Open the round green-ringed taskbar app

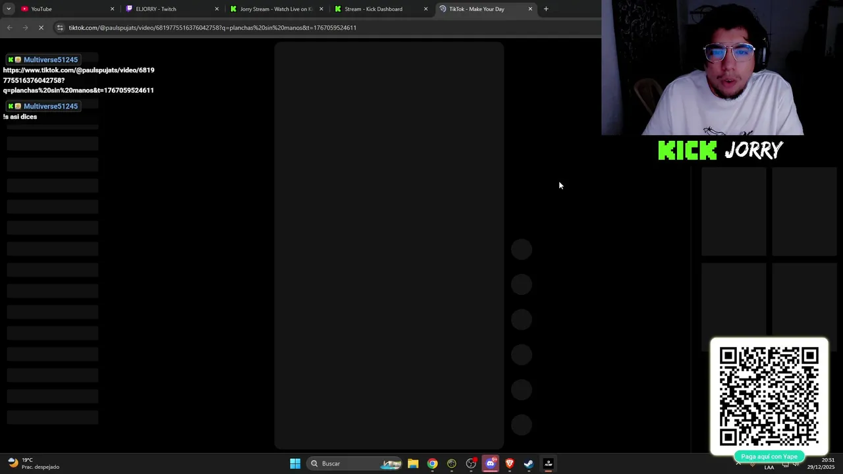pos(451,463)
